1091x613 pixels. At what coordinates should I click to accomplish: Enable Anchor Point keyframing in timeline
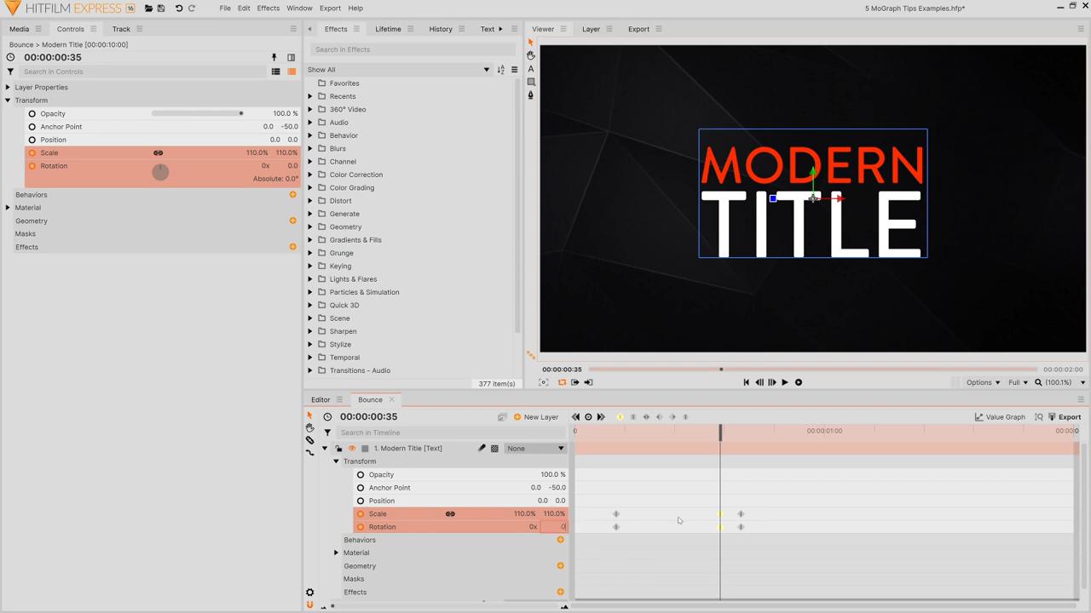click(361, 488)
